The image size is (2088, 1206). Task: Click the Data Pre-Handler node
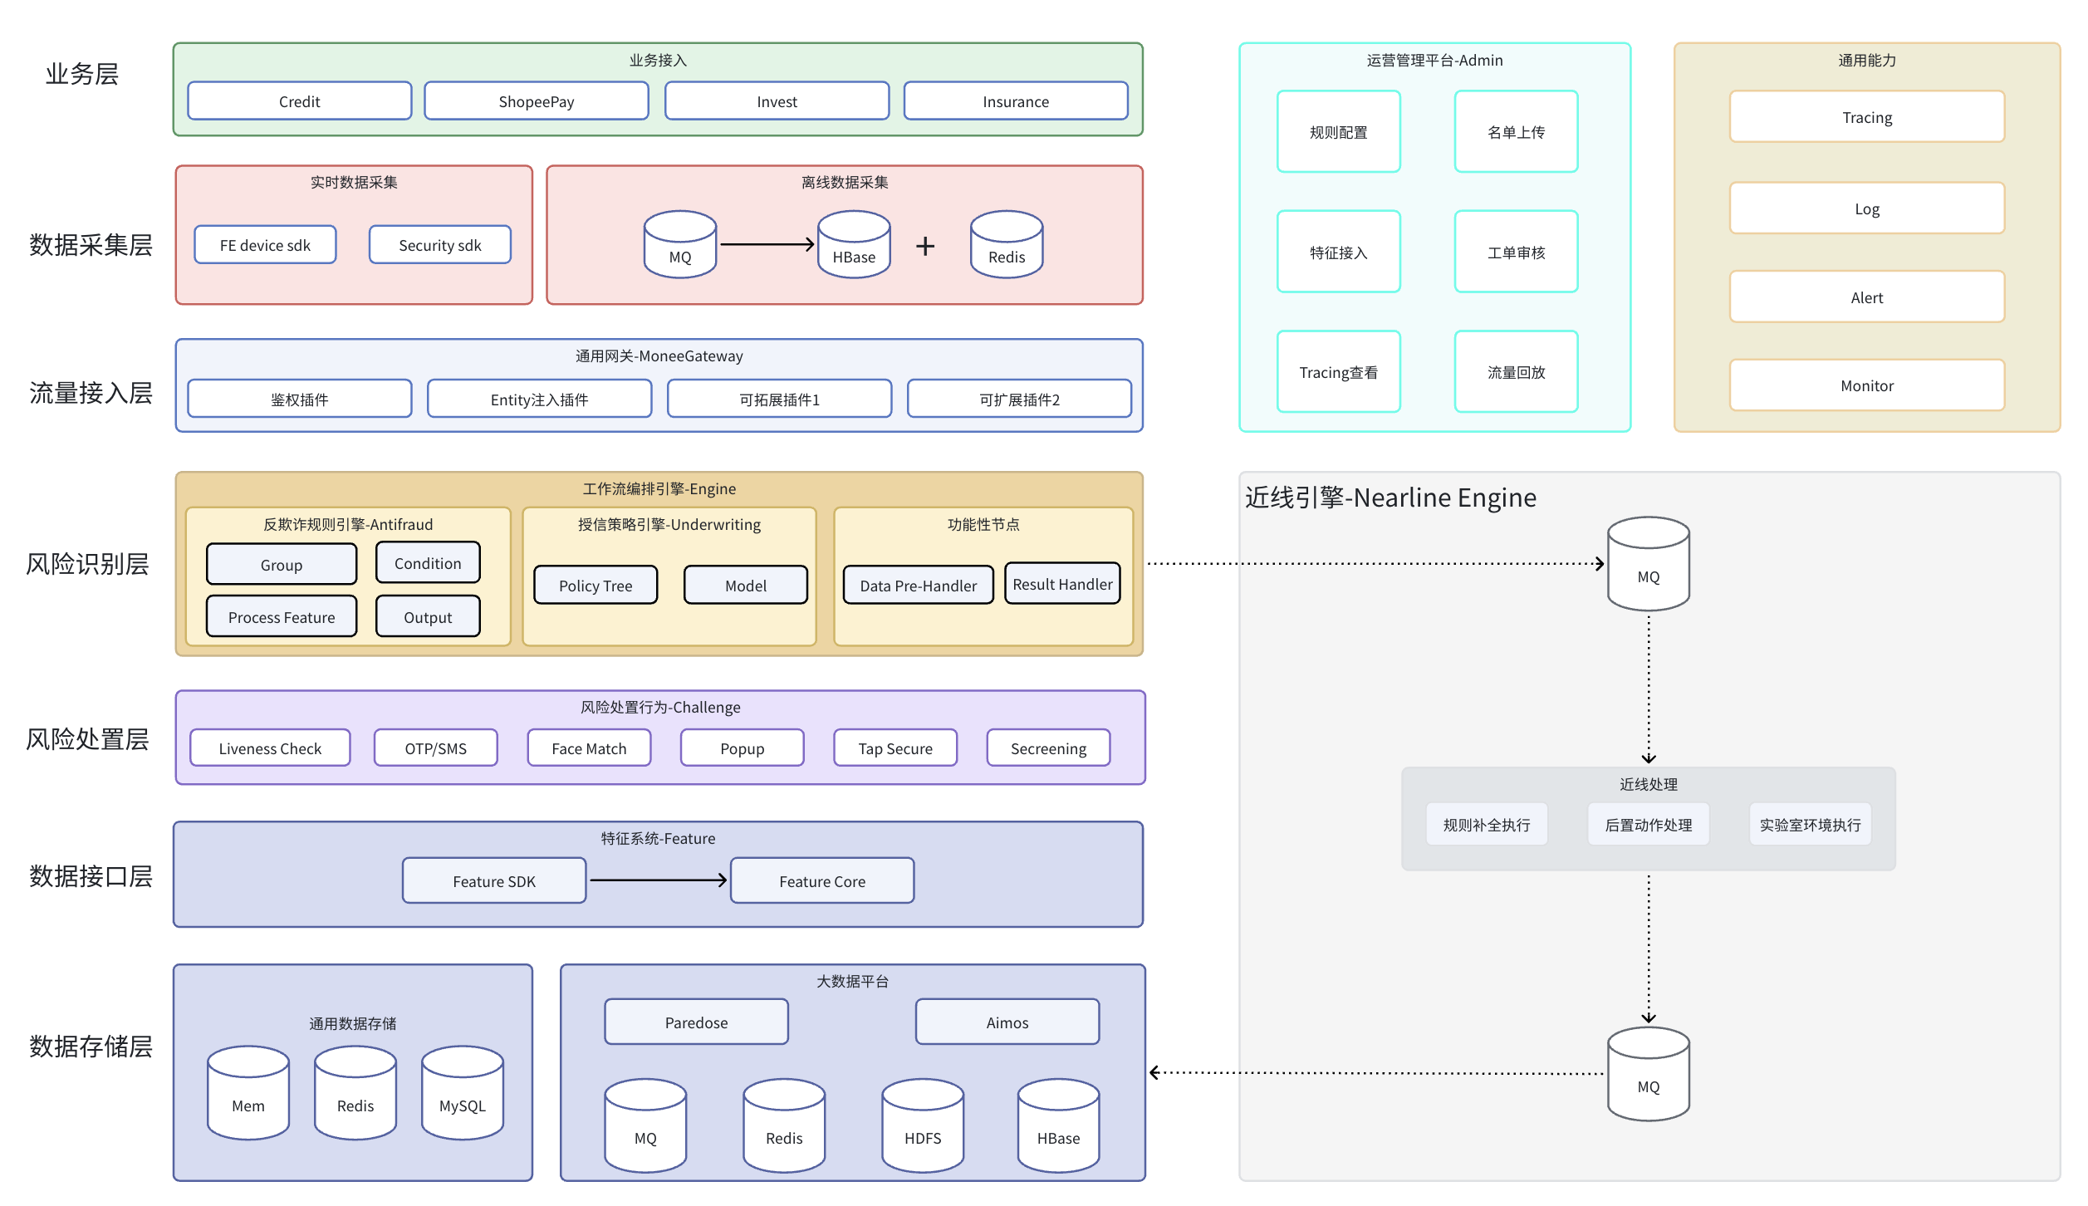coord(919,586)
